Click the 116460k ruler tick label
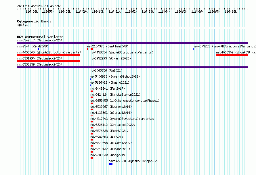 coord(98,11)
